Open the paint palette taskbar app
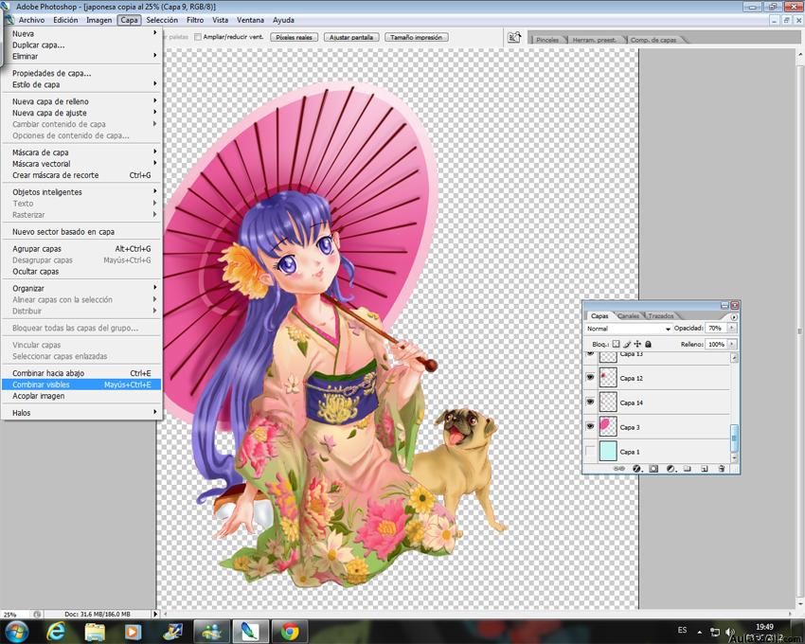The height and width of the screenshot is (644, 805). pyautogui.click(x=172, y=631)
